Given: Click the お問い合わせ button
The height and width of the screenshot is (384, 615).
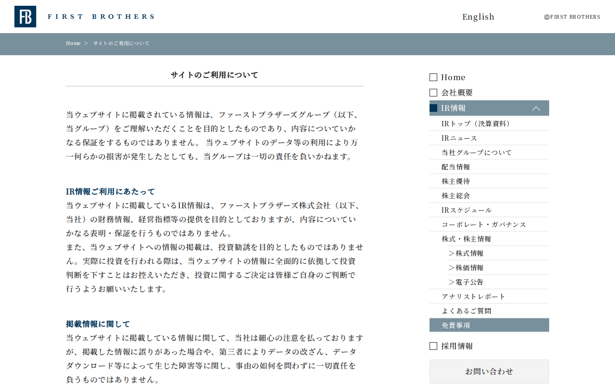Looking at the screenshot, I should [489, 372].
